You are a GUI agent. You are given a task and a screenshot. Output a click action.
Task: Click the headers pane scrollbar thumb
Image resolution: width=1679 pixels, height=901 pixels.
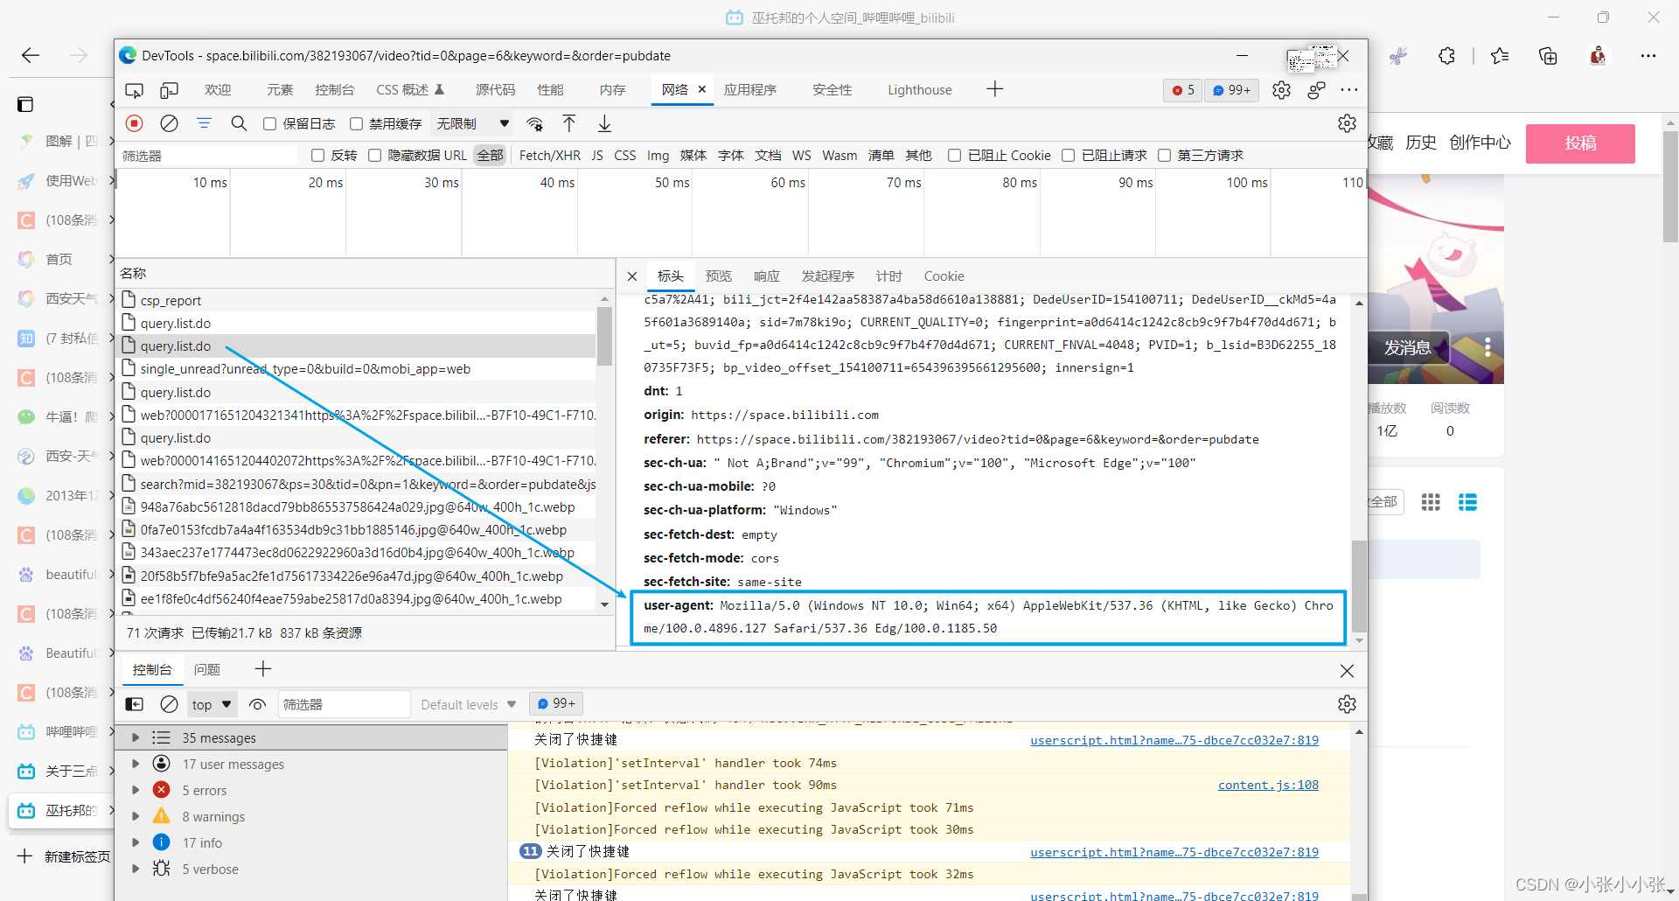pyautogui.click(x=1359, y=586)
